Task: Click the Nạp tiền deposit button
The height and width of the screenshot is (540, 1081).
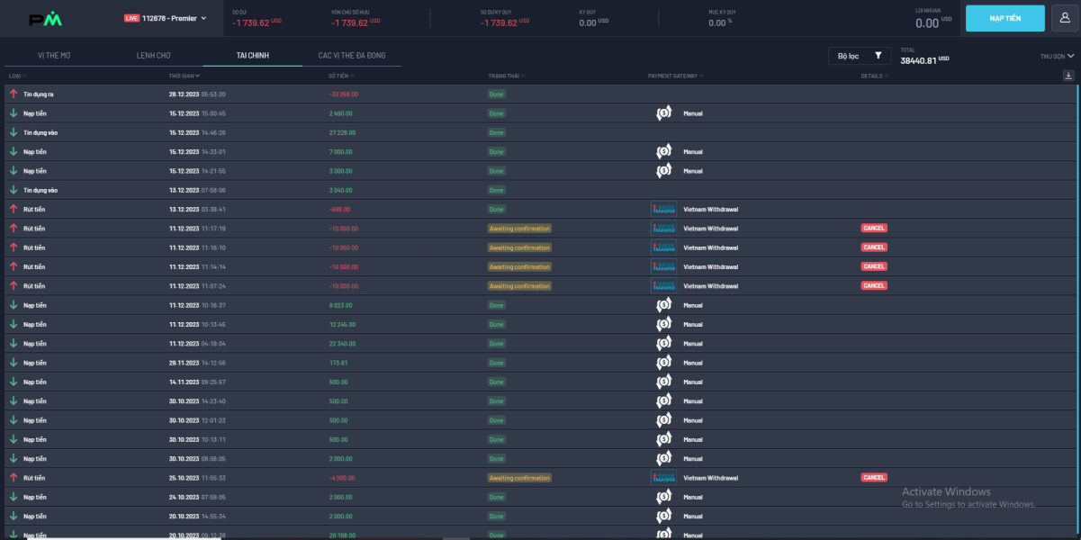Action: (x=1005, y=18)
